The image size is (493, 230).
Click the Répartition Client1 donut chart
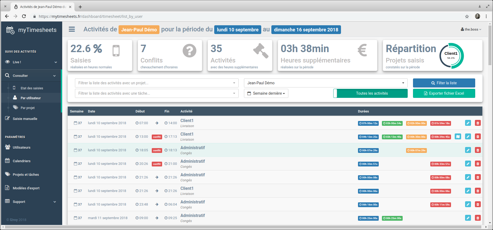(x=451, y=56)
